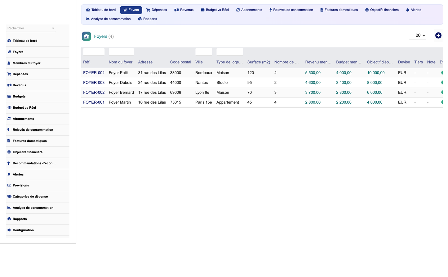Click the Foyers house icon beside the title
448x277 pixels.
[86, 36]
